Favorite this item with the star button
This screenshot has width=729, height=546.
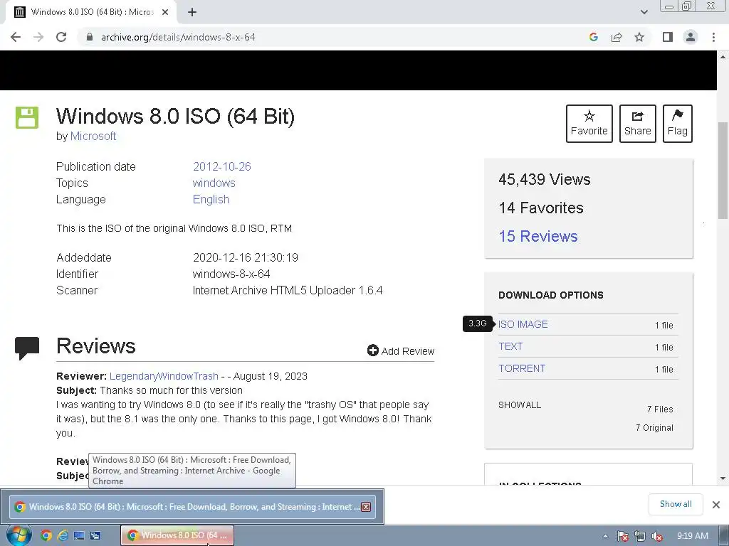[589, 124]
